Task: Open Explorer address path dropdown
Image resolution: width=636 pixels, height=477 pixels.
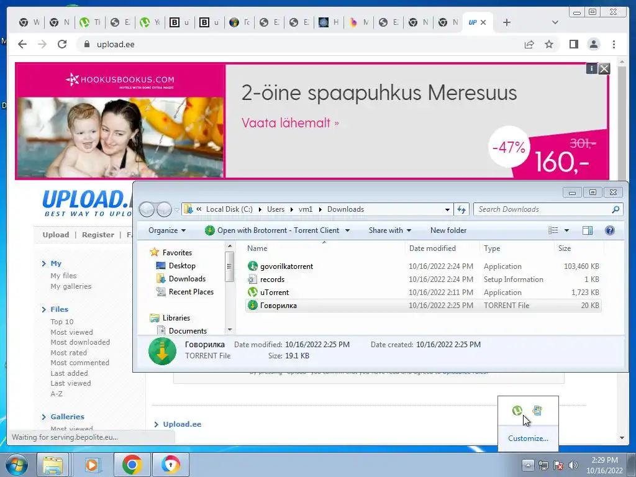Action: pos(447,209)
